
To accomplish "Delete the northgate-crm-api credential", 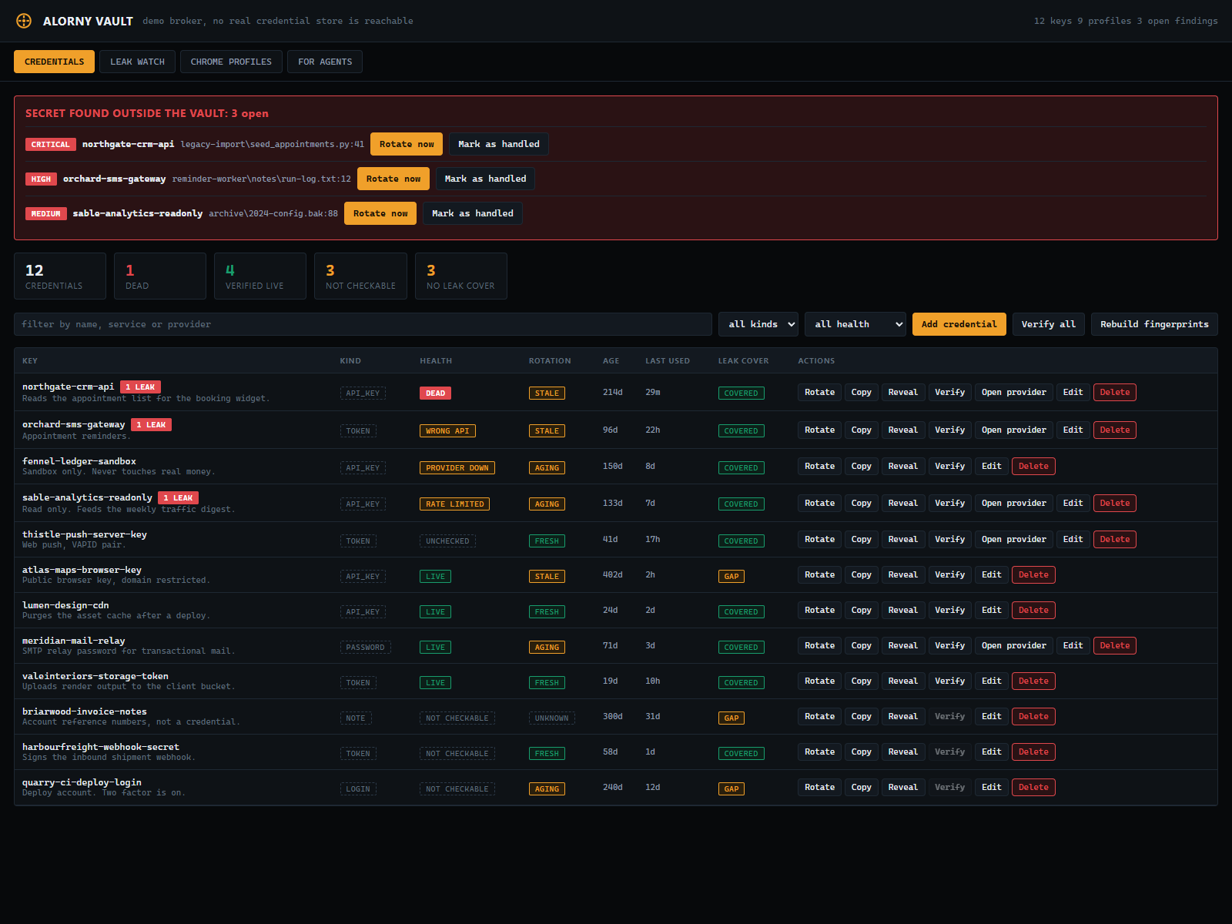I will [x=1115, y=393].
